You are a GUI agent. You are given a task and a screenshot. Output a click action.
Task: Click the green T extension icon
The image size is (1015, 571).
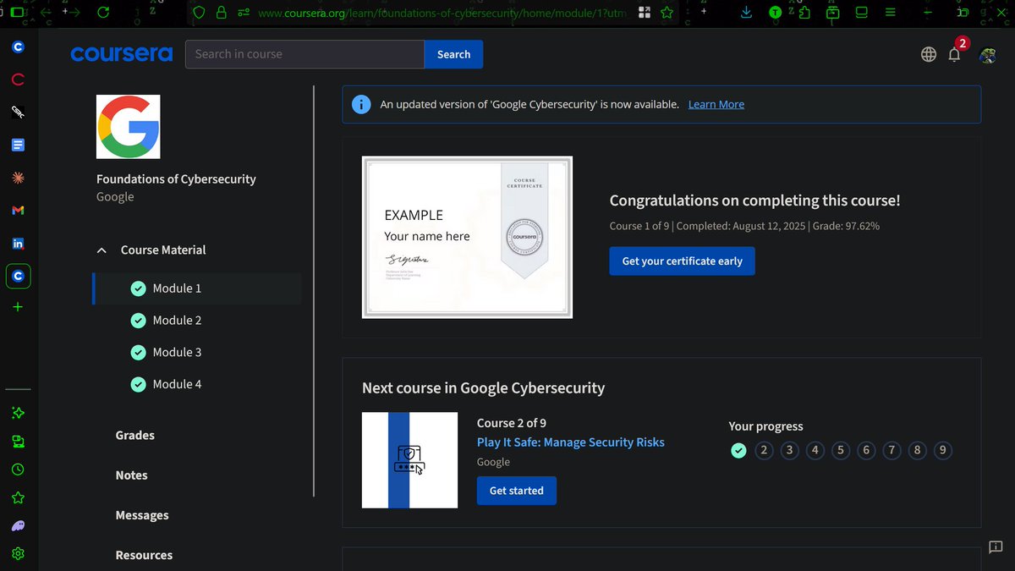pos(775,13)
